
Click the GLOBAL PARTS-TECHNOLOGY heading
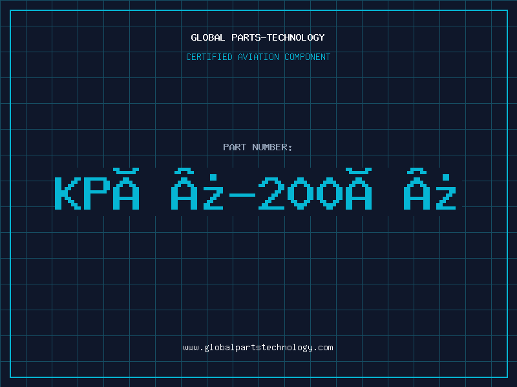tap(258, 37)
